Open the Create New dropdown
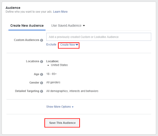158x136 pixels. click(x=69, y=45)
